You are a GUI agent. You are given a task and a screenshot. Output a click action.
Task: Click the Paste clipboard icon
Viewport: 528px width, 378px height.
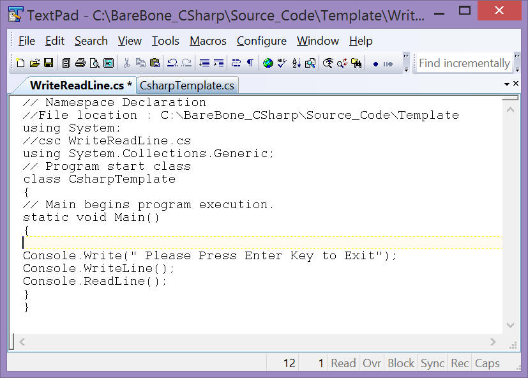155,63
